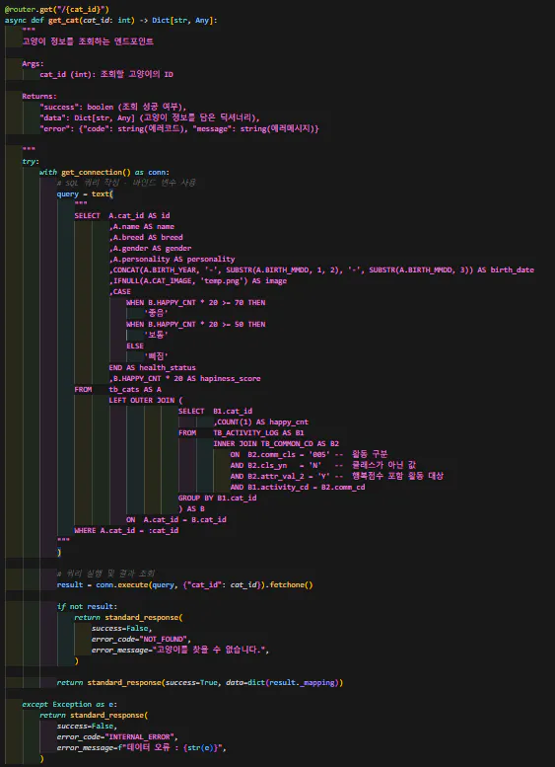Click 'B.HAPPY_CNT * 20 AS hapiness_score' line
The width and height of the screenshot is (555, 767).
pyautogui.click(x=184, y=379)
